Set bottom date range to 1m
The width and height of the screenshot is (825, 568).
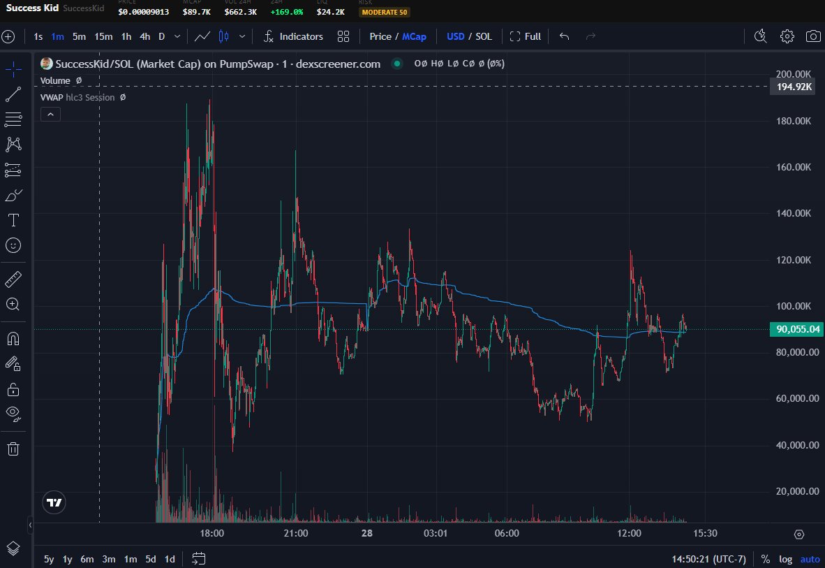pos(131,559)
